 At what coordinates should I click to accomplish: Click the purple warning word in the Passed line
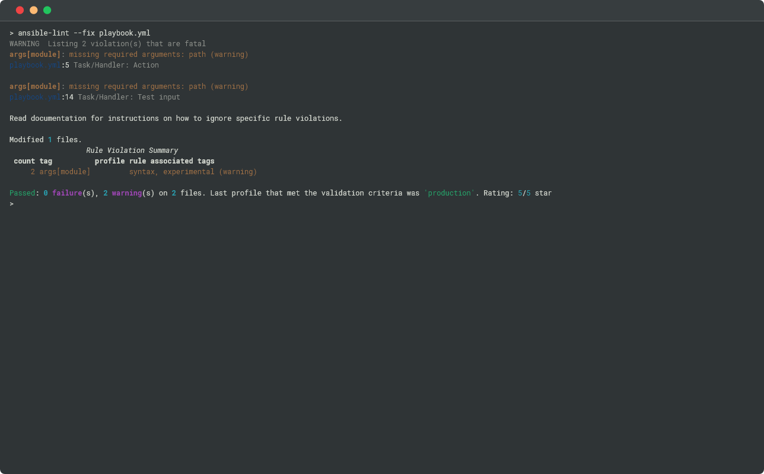126,193
